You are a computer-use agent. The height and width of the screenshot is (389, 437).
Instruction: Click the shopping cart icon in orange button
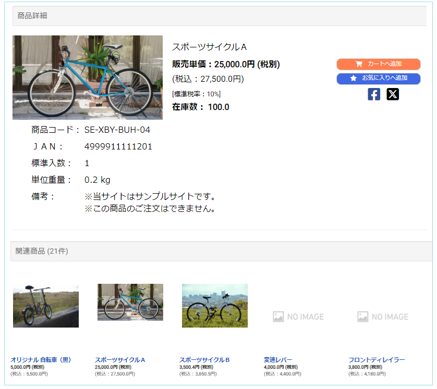[x=359, y=64]
